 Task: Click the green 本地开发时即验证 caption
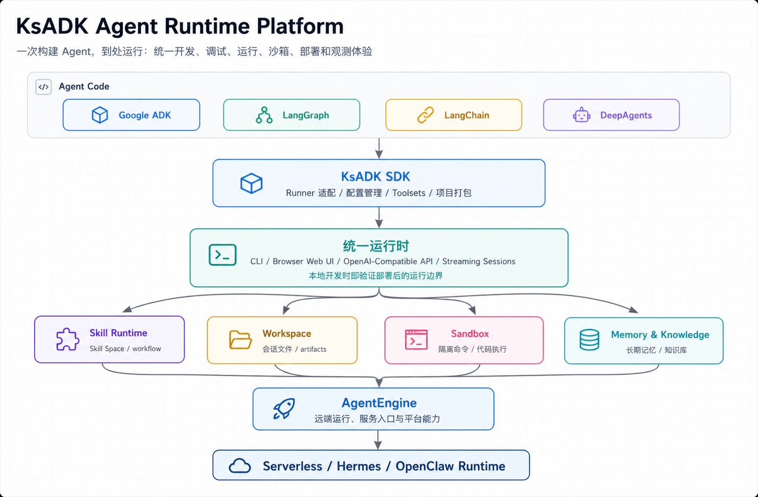click(x=376, y=275)
